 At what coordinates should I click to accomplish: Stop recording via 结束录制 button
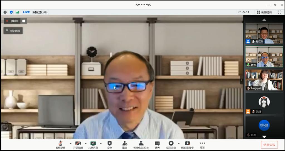(171, 145)
